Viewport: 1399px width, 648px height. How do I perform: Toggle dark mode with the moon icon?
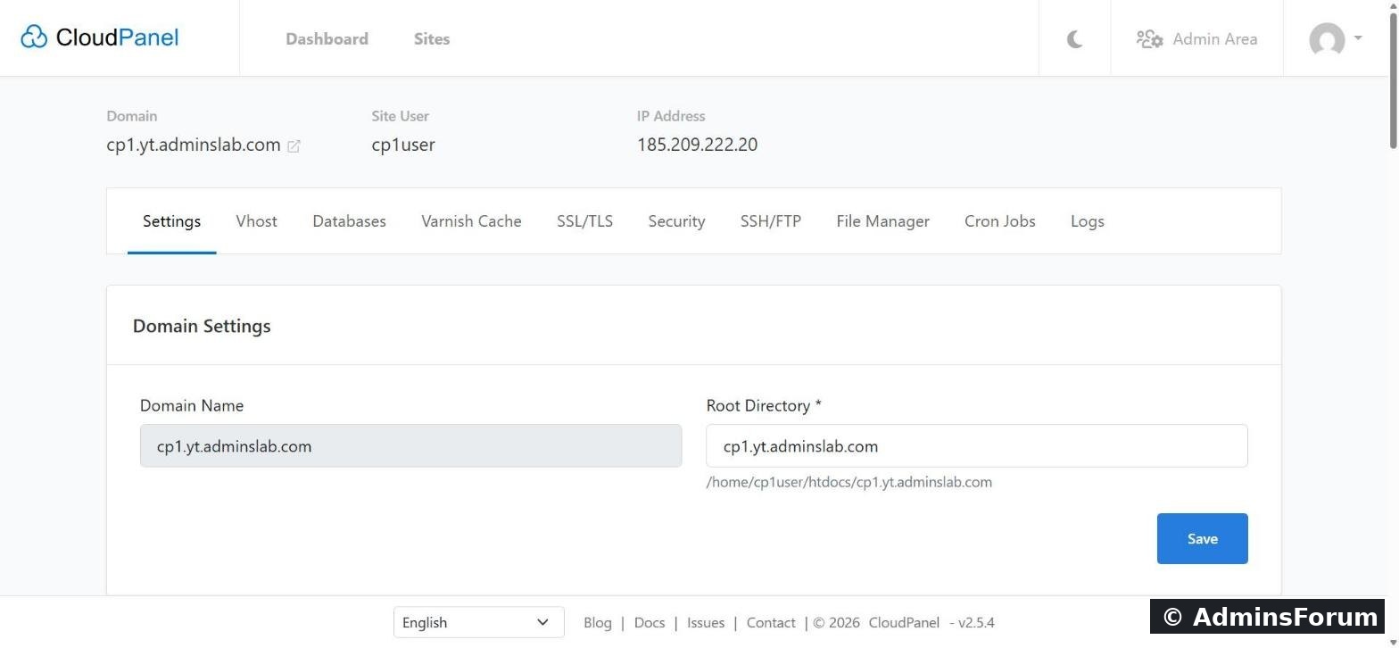coord(1074,39)
